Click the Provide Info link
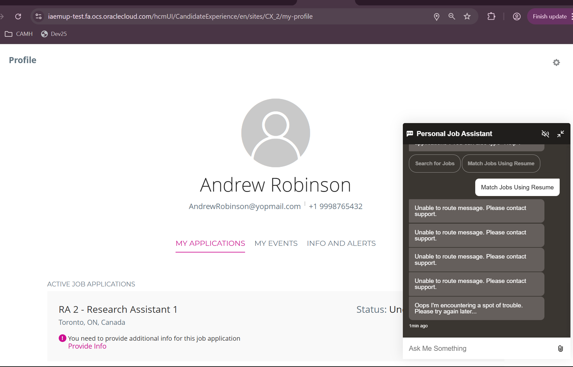Viewport: 573px width, 367px height. [87, 346]
